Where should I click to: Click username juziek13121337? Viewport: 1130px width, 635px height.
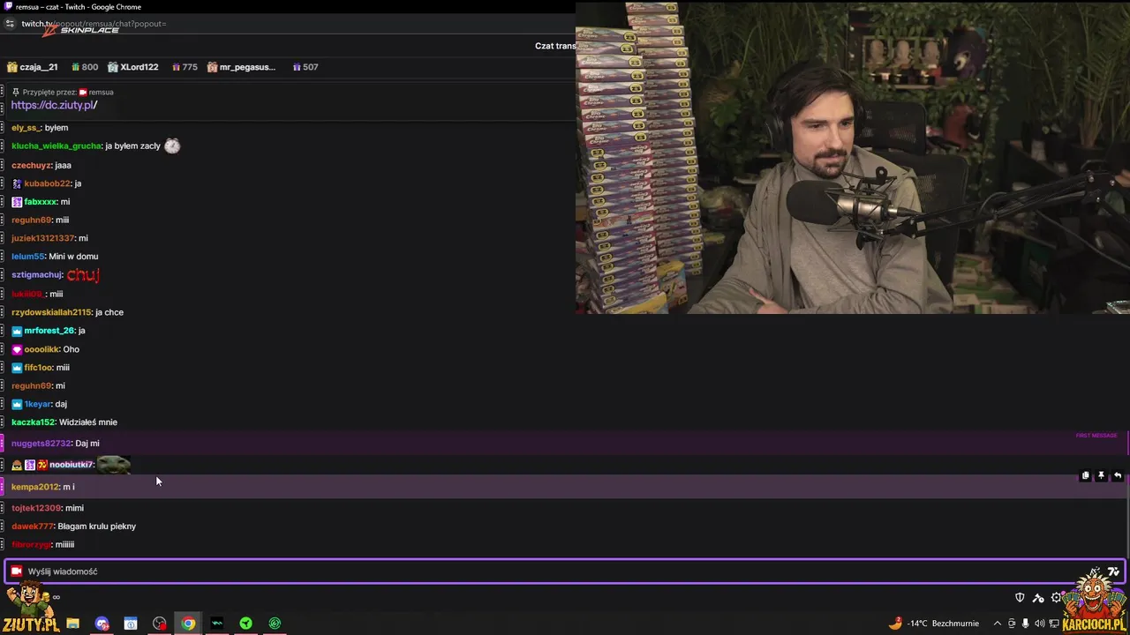point(43,238)
